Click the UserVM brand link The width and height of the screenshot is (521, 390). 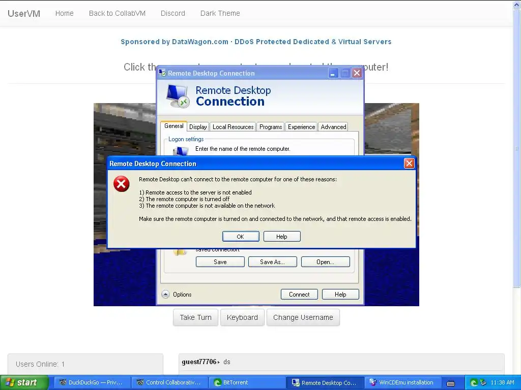click(x=24, y=13)
